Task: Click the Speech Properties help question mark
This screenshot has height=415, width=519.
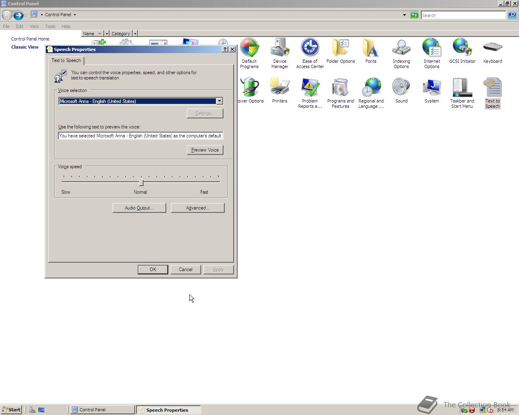Action: click(225, 49)
